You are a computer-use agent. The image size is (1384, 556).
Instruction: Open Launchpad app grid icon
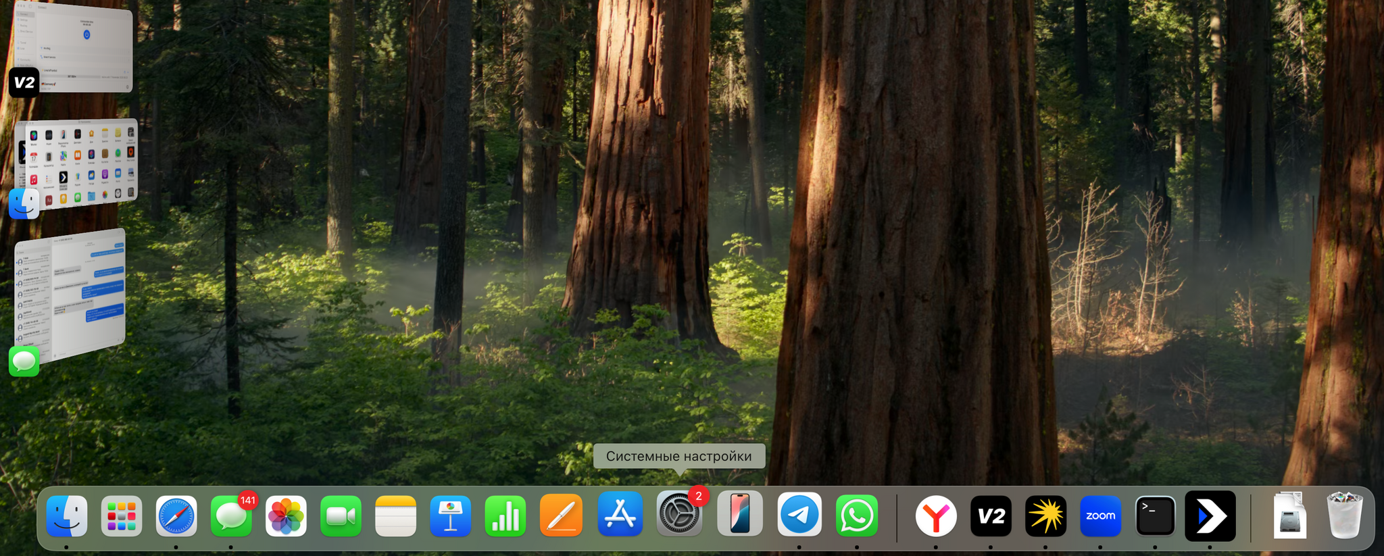122,516
